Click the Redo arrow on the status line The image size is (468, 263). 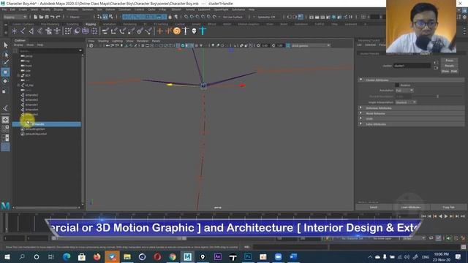[58, 17]
